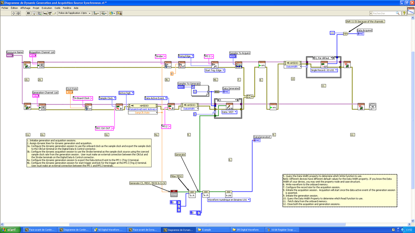
Task: Pause execution with the Pause button
Action: point(28,13)
